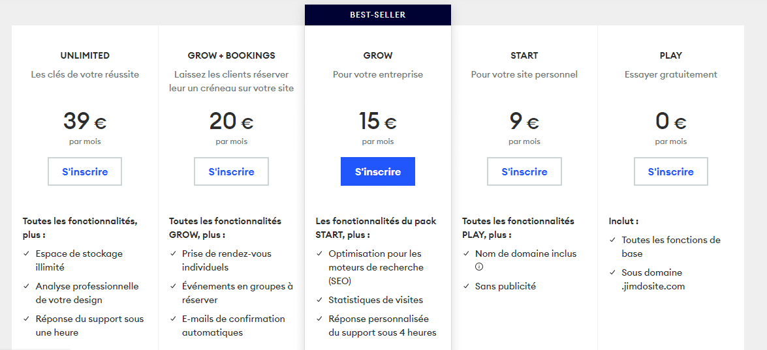Click the 0 € price of PLAY
767x350 pixels.
(670, 122)
